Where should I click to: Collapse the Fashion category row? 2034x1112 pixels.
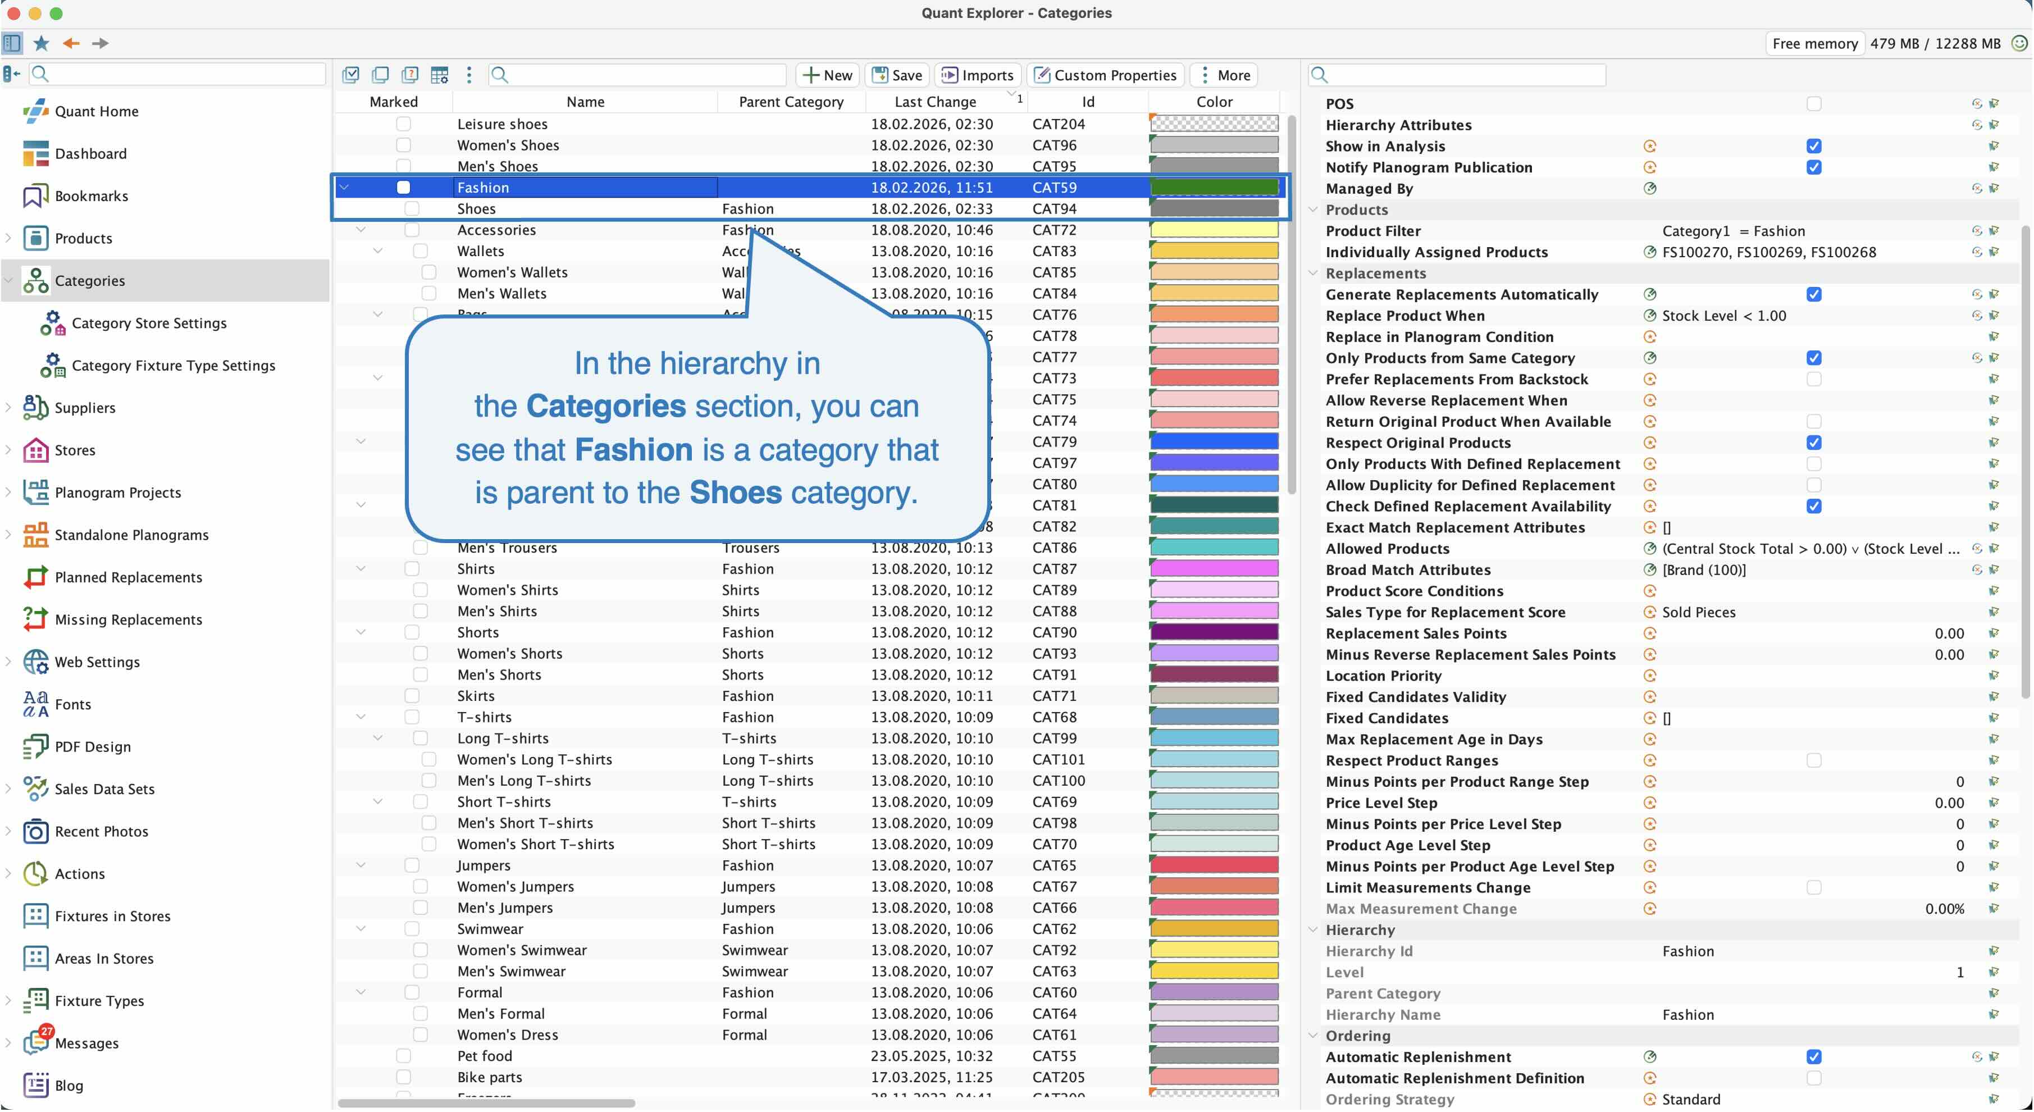(x=344, y=188)
